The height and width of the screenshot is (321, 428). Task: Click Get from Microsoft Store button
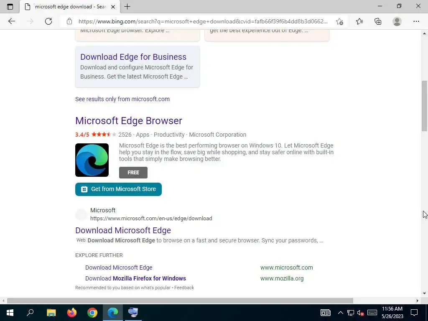pyautogui.click(x=118, y=189)
